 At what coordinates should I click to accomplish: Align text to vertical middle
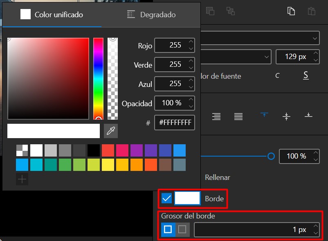(x=286, y=116)
